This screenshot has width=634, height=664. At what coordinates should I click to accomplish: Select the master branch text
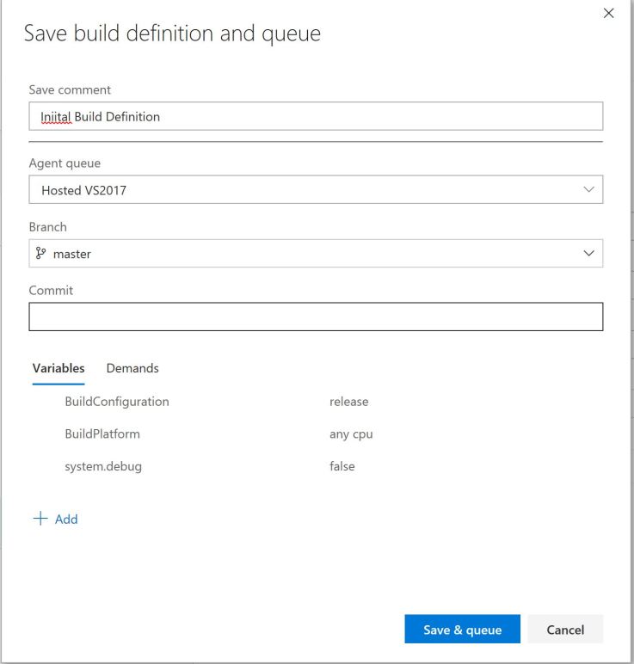tap(72, 254)
